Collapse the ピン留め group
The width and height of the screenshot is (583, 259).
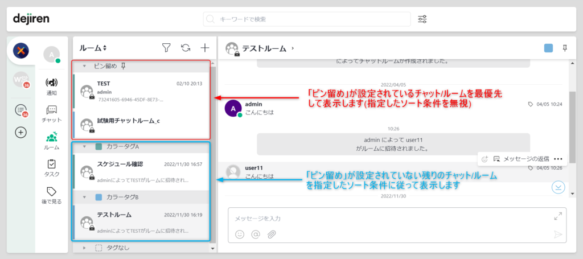pyautogui.click(x=84, y=66)
